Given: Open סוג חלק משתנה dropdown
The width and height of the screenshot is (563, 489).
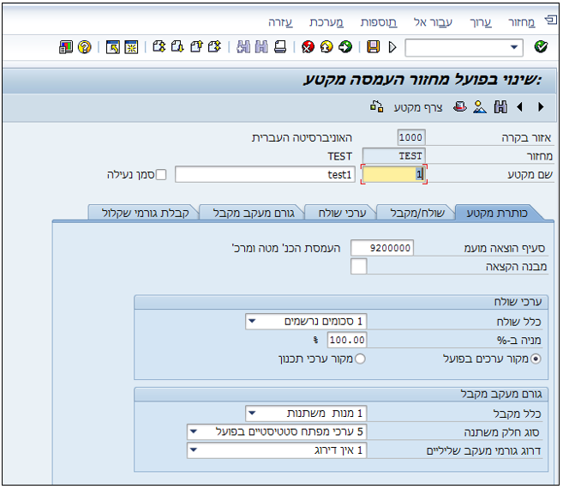Looking at the screenshot, I should (194, 432).
